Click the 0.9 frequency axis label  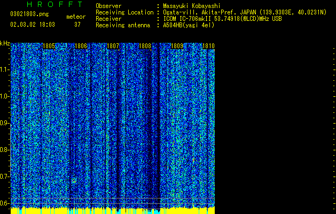pos(4,123)
